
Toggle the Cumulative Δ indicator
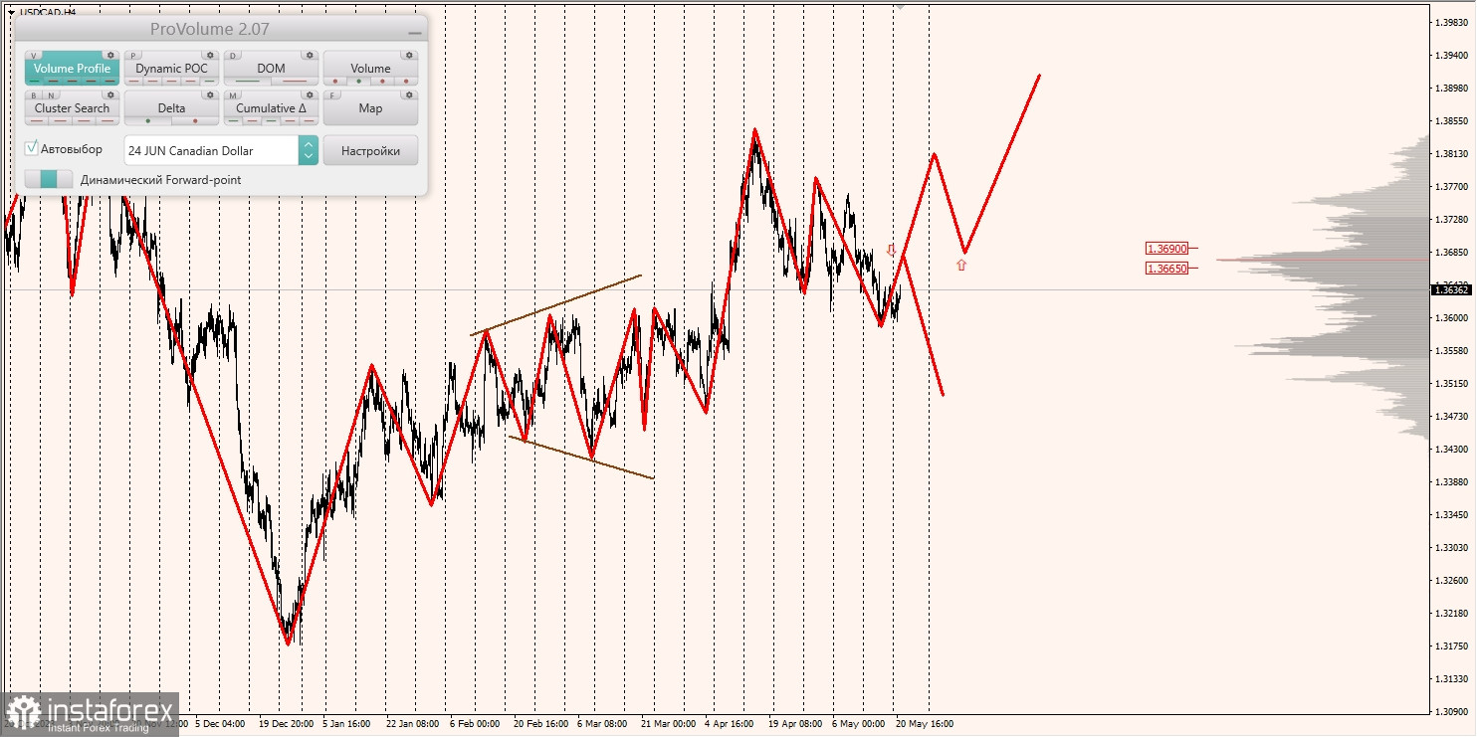pos(271,108)
